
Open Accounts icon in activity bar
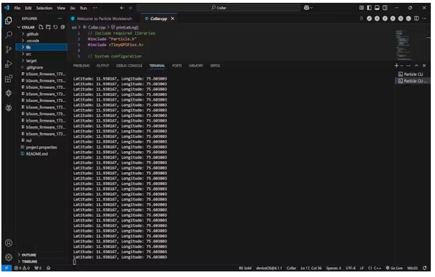[x=8, y=243]
